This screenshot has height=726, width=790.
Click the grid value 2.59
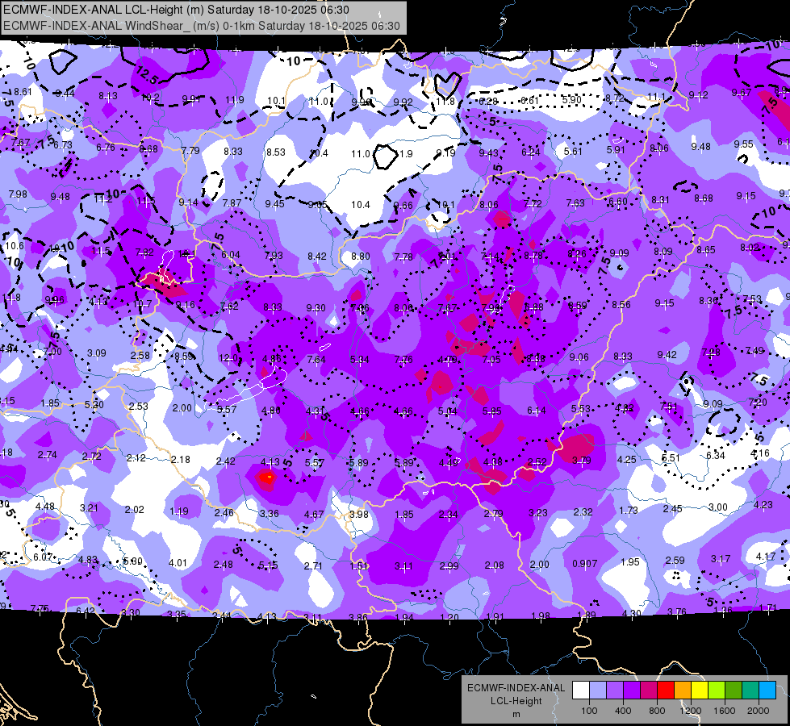(675, 561)
